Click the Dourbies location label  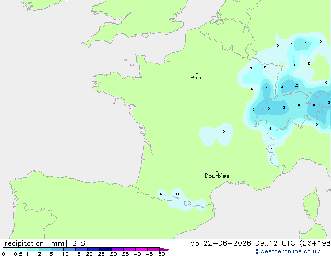[x=217, y=176]
